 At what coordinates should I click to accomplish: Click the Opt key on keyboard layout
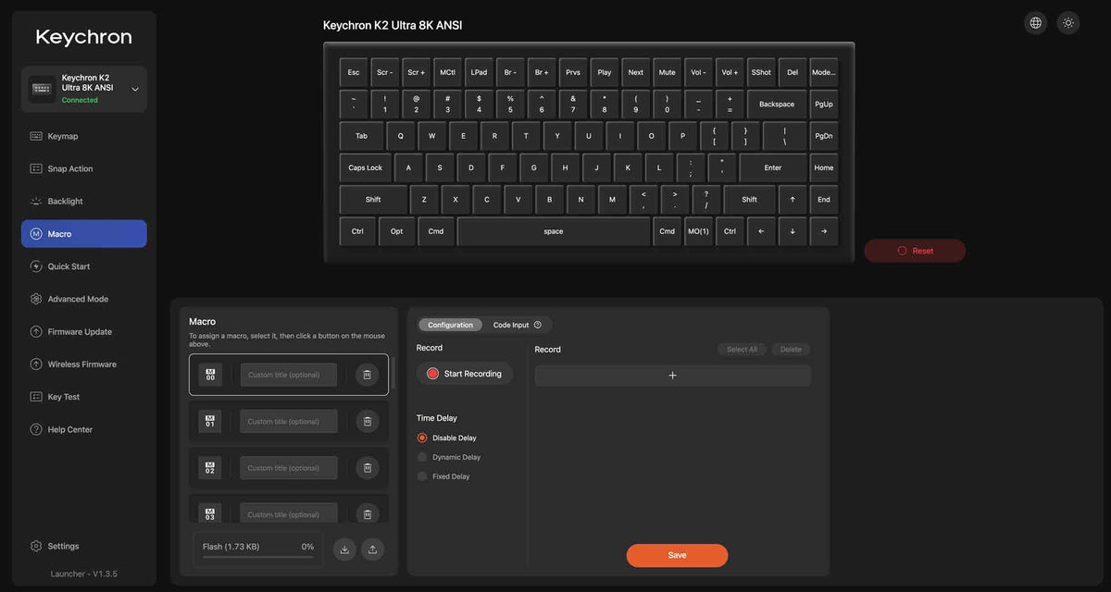coord(396,231)
